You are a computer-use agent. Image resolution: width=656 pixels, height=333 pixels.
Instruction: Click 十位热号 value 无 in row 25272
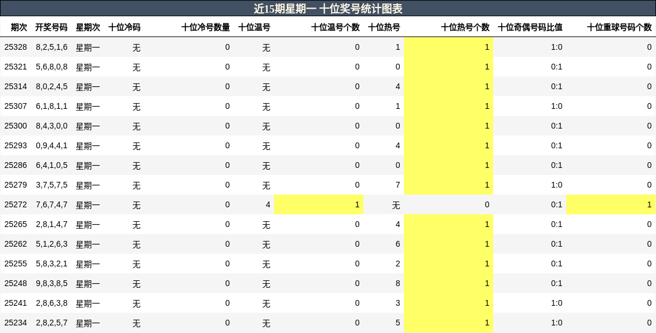tap(396, 205)
